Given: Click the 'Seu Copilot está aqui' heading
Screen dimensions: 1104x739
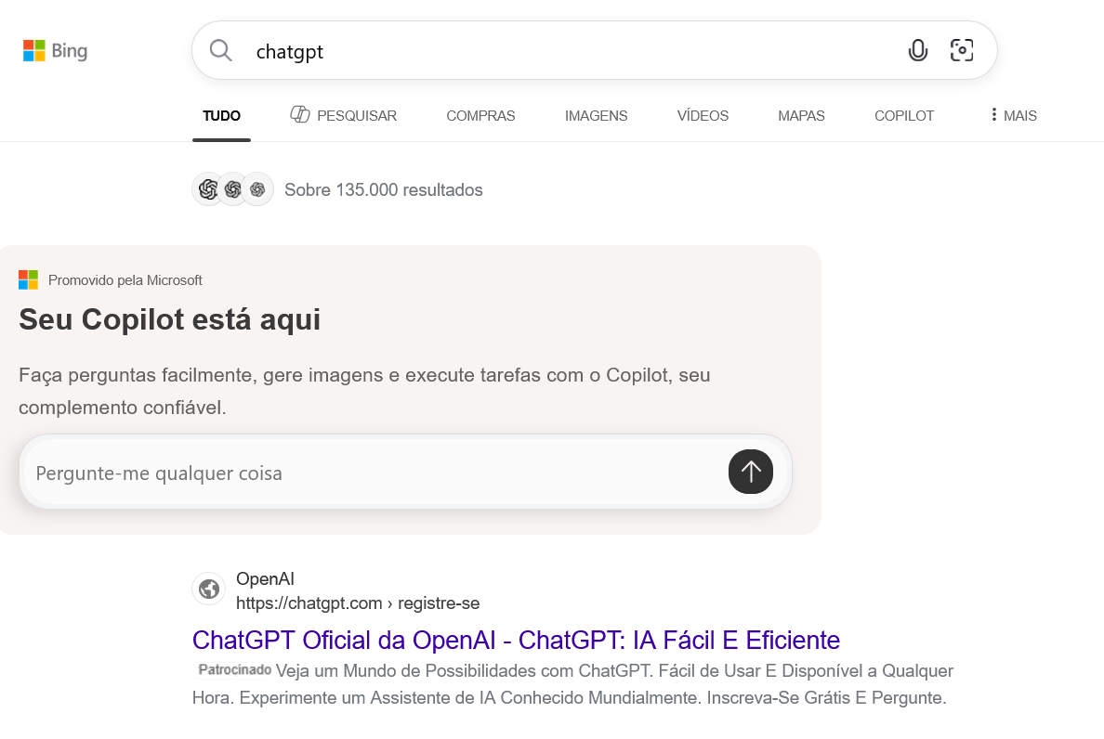Looking at the screenshot, I should click(170, 319).
